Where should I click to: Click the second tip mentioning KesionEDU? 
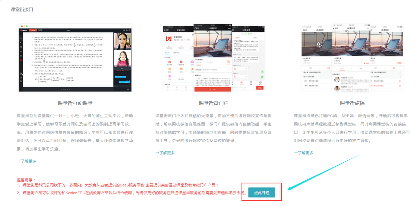[132, 193]
